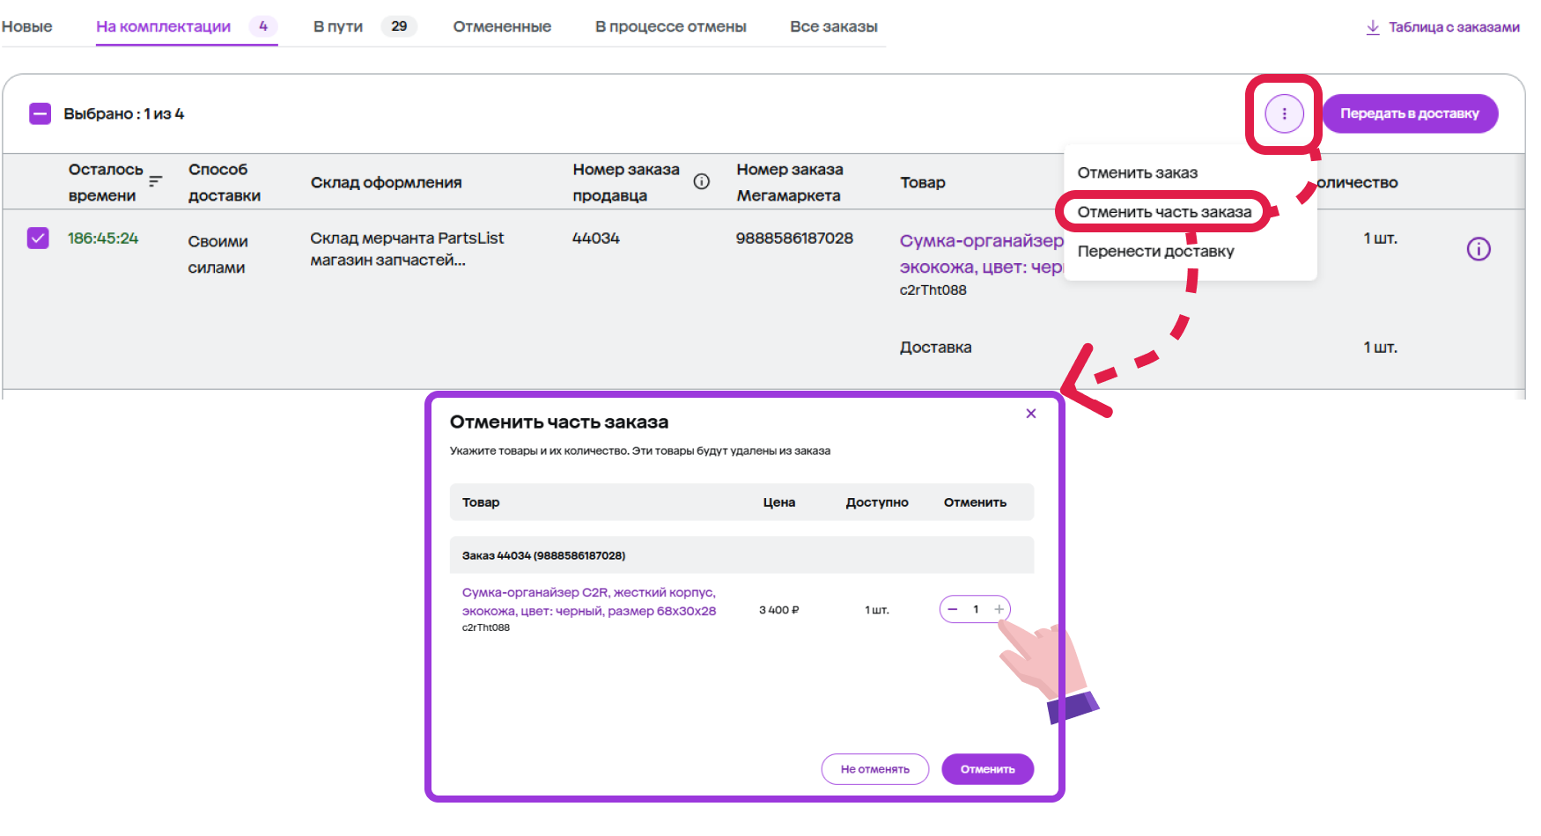Open the Отмененные tab
Viewport: 1541px width, 836px height.
(x=502, y=26)
